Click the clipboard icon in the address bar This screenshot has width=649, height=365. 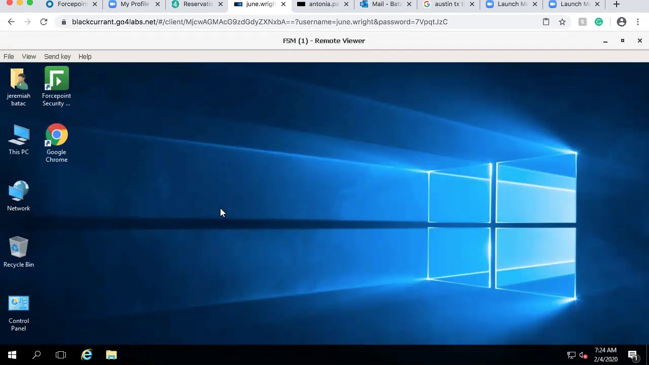[x=546, y=22]
